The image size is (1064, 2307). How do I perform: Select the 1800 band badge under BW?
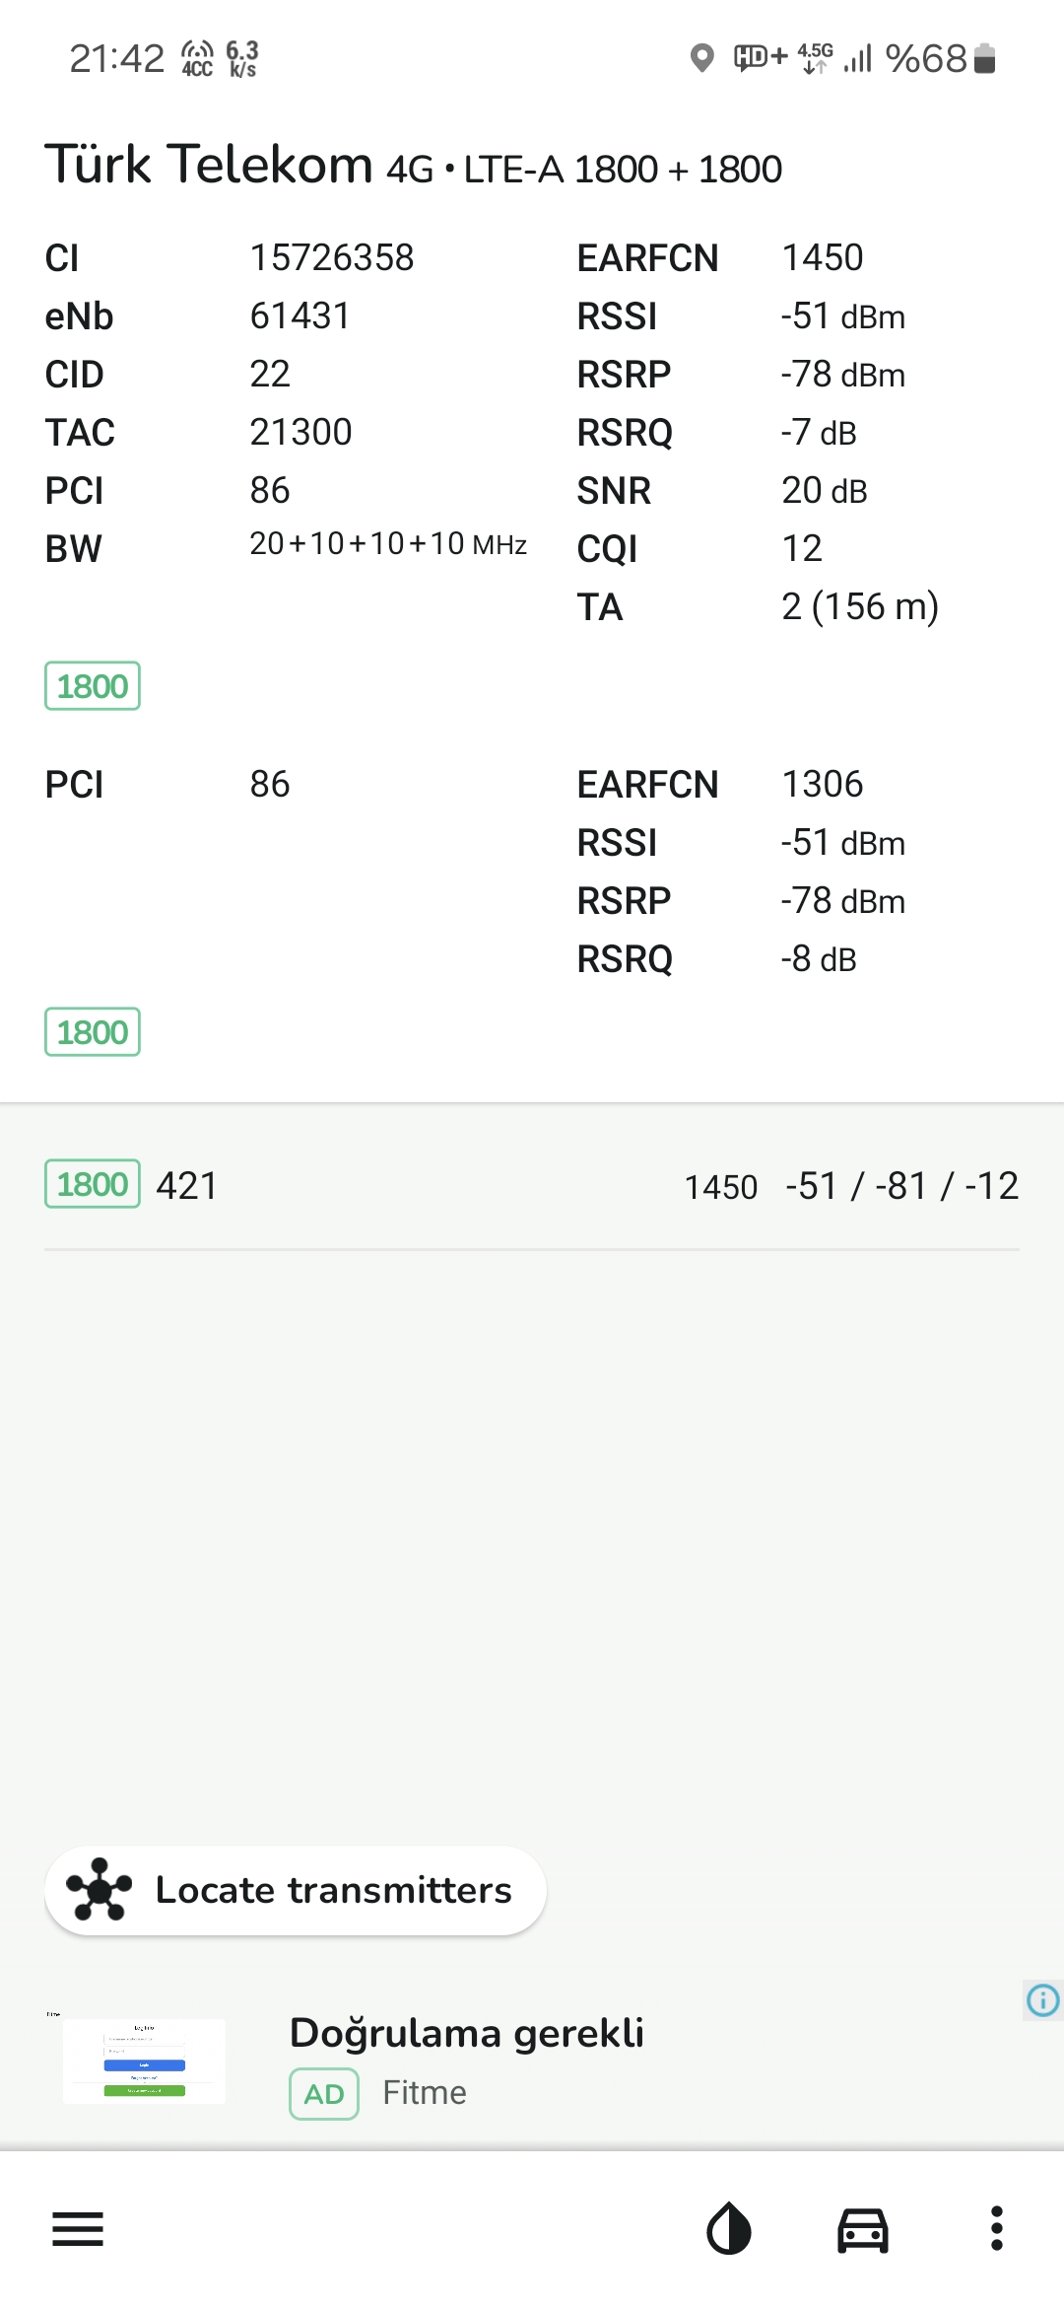(x=93, y=686)
